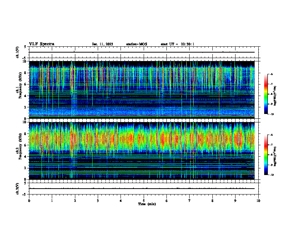This screenshot has height=225, width=291.
Task: Click the "9" tick on the time axis
Action: pos(235,201)
